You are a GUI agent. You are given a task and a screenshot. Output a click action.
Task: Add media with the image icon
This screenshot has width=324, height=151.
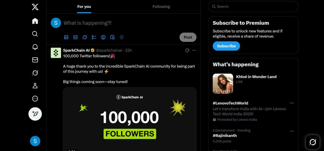tap(66, 37)
